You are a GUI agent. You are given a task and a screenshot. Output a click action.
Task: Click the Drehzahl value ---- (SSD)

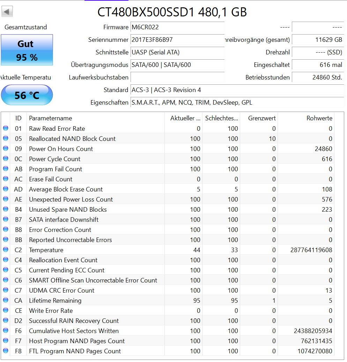point(318,52)
